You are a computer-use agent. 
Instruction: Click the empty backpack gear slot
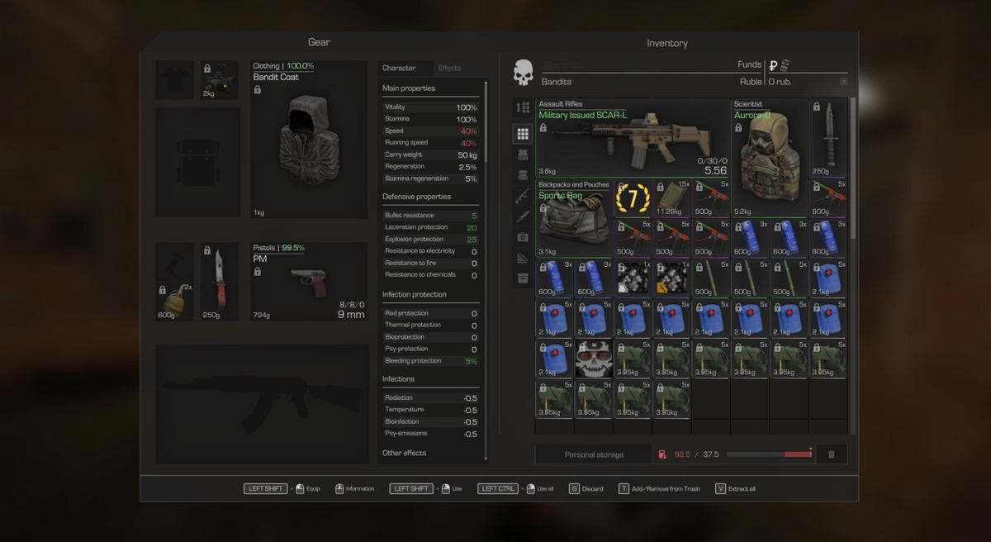(x=197, y=162)
